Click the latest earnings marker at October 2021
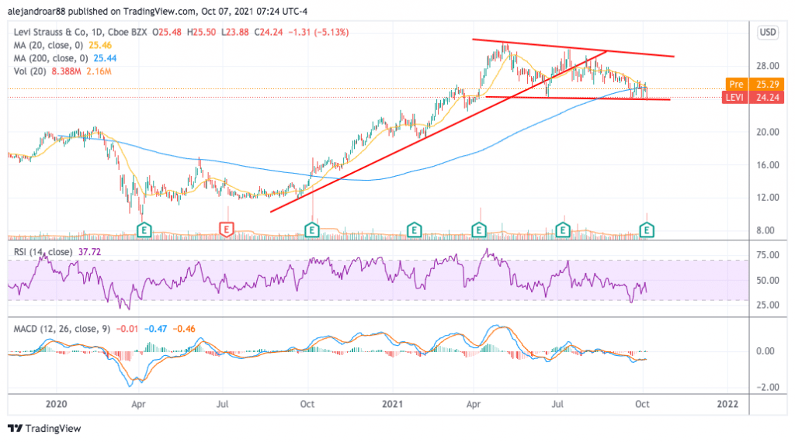This screenshot has height=442, width=795. [x=647, y=230]
